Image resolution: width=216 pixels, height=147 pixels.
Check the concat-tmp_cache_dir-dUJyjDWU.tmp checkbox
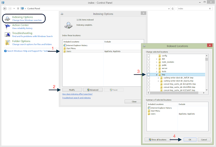[x=148, y=84]
